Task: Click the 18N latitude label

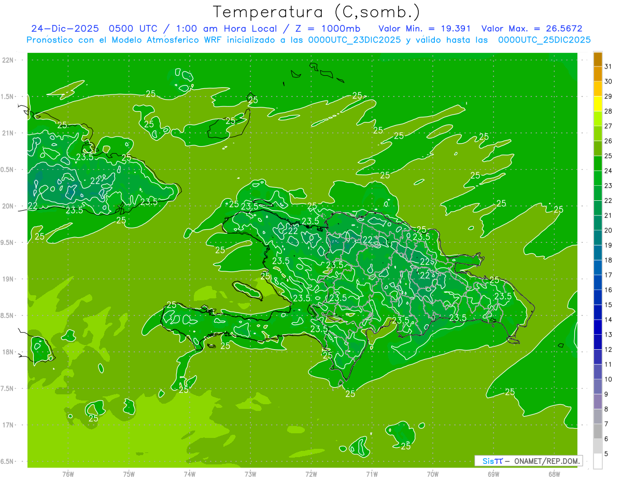Action: click(9, 352)
